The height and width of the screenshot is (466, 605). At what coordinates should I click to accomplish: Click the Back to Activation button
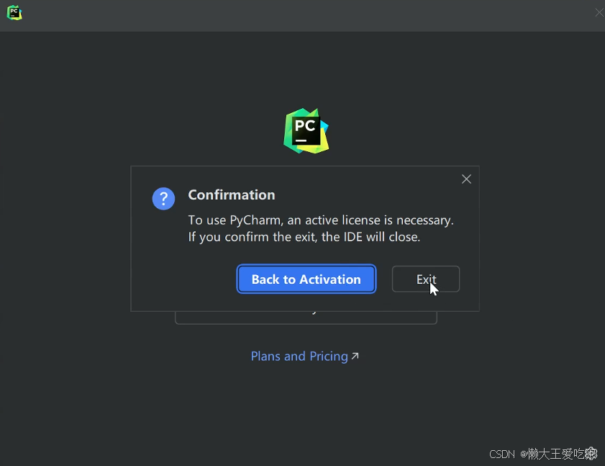pos(306,279)
